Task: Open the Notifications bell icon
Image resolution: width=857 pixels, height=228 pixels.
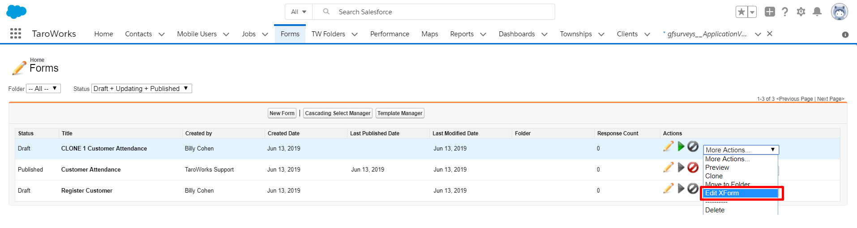Action: click(x=817, y=12)
